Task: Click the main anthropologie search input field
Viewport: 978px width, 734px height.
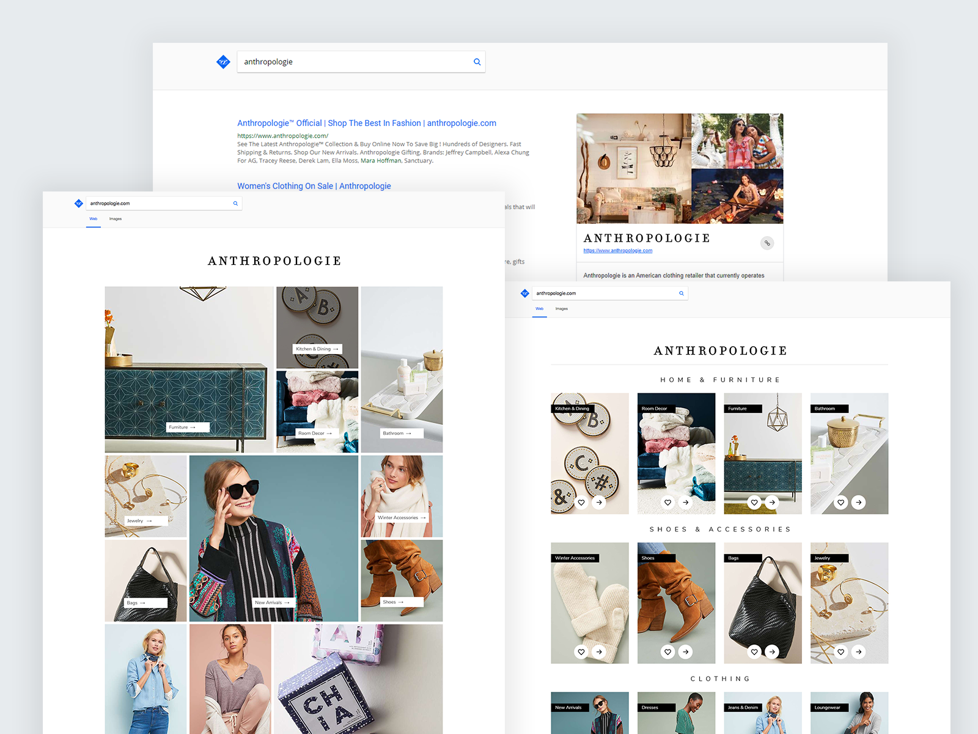Action: click(x=355, y=62)
